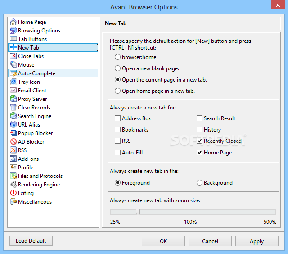
Task: Click the Close Tabs red X icon
Action: 13,56
